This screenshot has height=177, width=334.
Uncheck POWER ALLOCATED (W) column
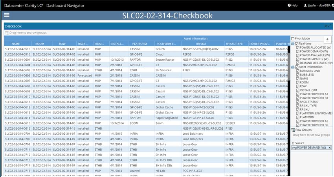(298, 47)
